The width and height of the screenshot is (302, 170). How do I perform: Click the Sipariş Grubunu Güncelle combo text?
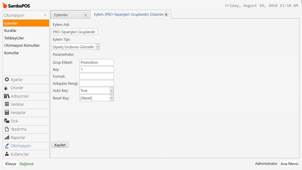(x=73, y=47)
